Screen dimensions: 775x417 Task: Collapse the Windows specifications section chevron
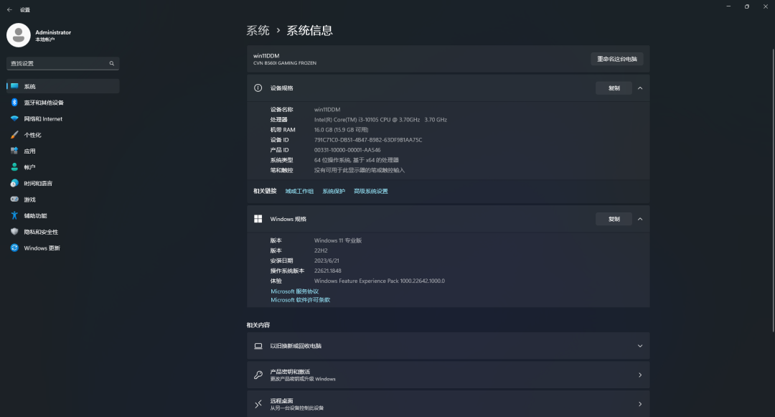(639, 219)
